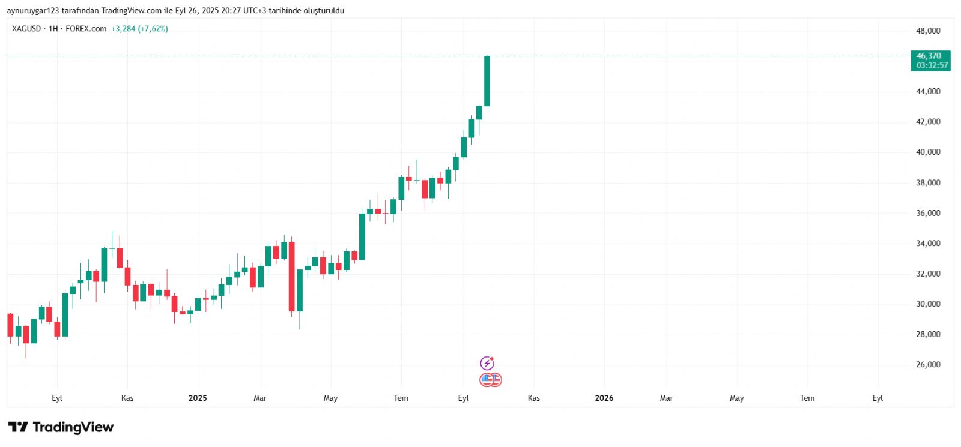Click the 36,000 price scale label
Screen dimensions: 961x447
tap(928, 213)
